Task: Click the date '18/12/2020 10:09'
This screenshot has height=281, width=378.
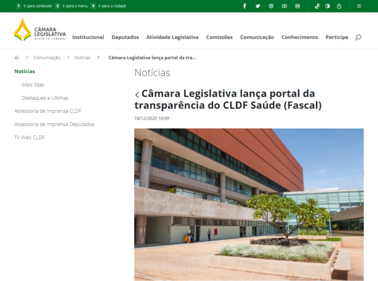Action: click(x=152, y=118)
